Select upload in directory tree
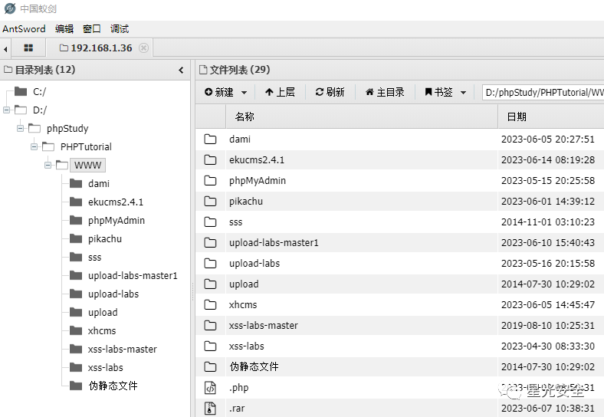 click(103, 313)
